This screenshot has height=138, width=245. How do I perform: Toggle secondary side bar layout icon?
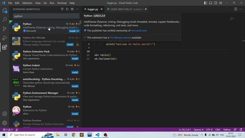216,3
